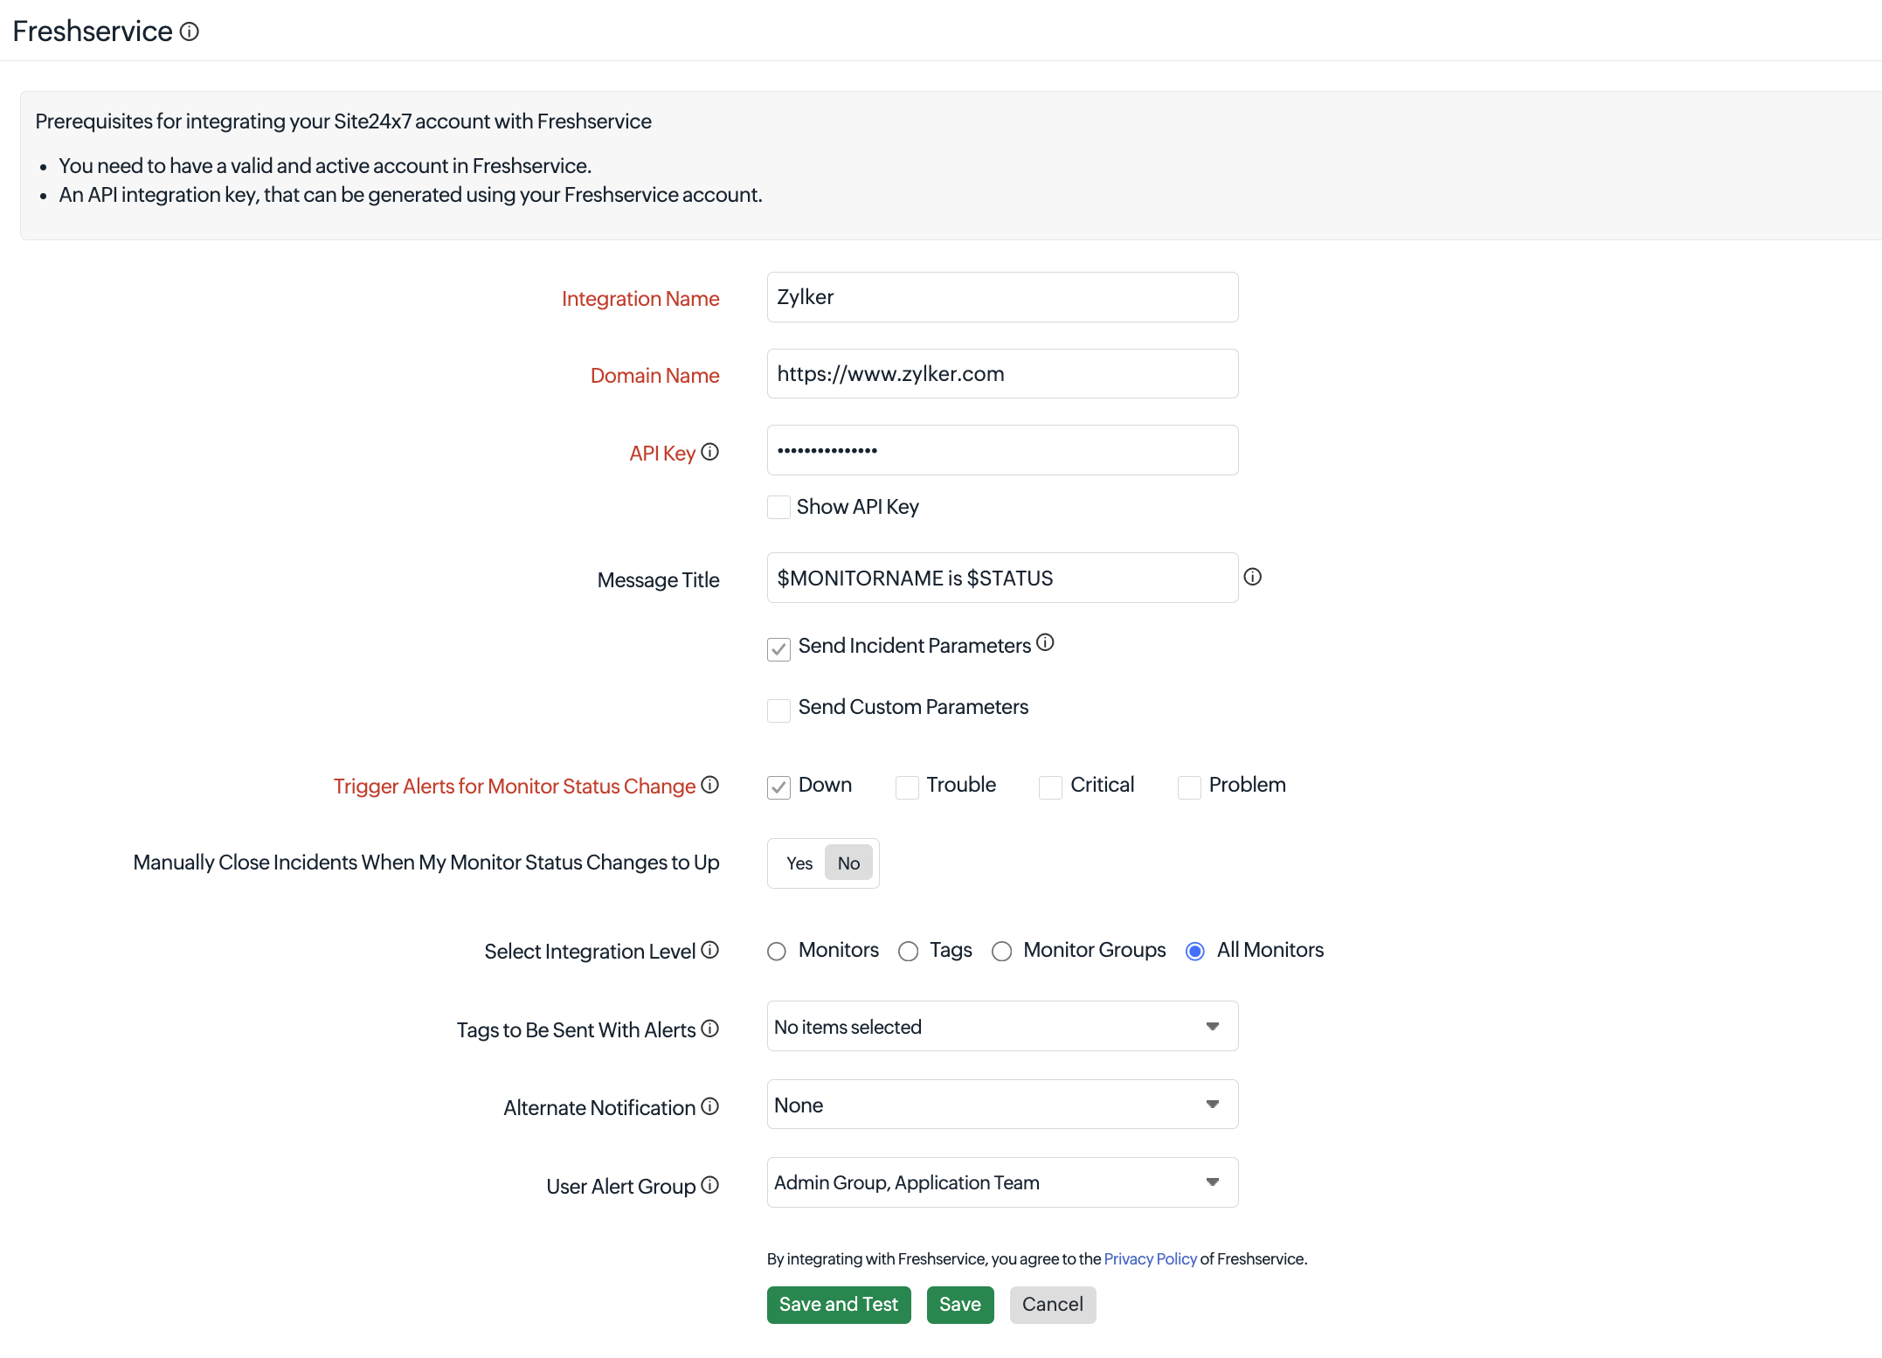This screenshot has width=1882, height=1358.
Task: Check Send Custom Parameters
Action: (778, 710)
